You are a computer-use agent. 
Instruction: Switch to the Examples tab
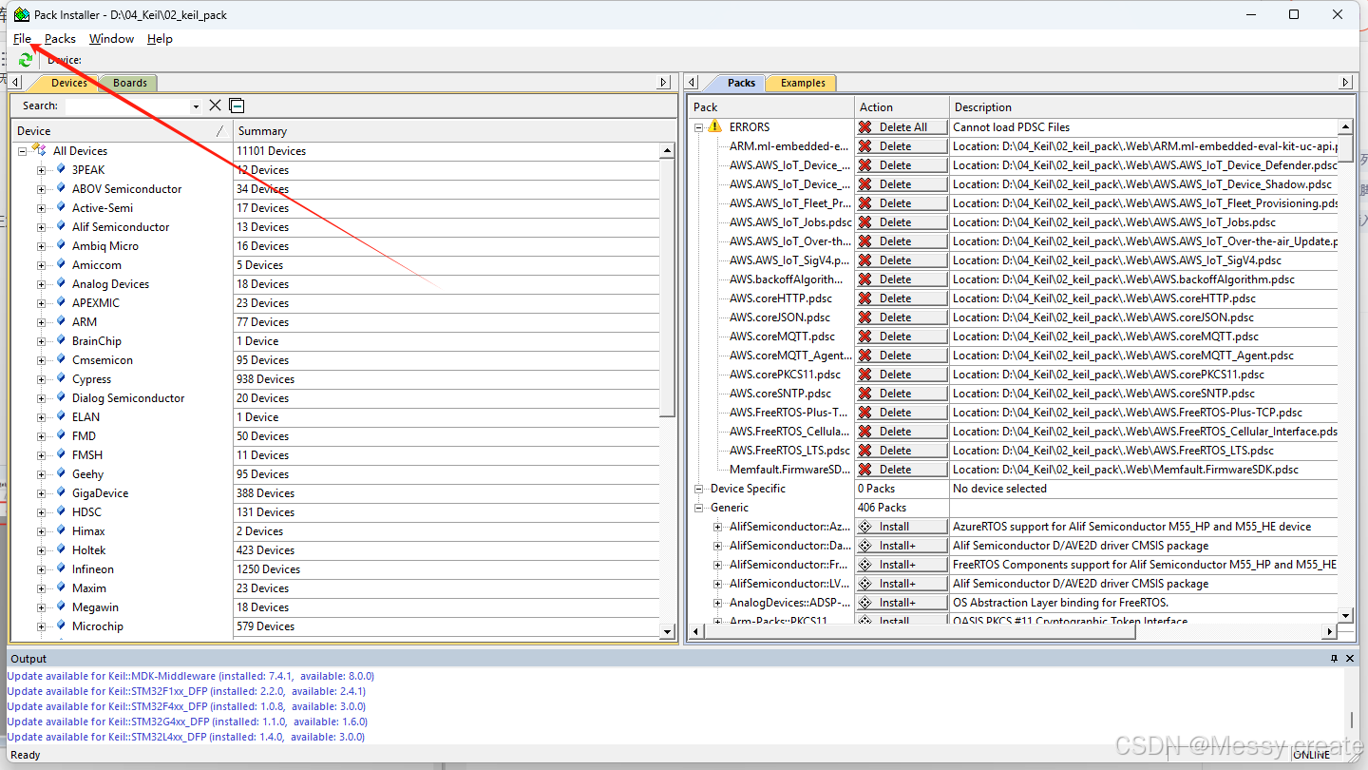pyautogui.click(x=803, y=83)
